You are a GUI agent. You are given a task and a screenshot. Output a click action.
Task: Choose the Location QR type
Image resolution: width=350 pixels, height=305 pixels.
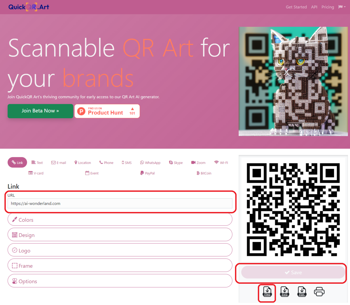click(x=83, y=163)
